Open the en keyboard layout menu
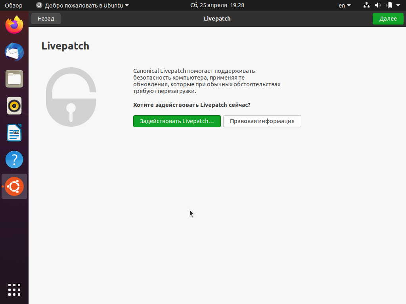The image size is (406, 304). pos(345,5)
